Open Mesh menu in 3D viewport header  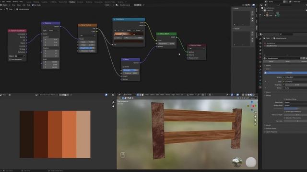[162, 95]
